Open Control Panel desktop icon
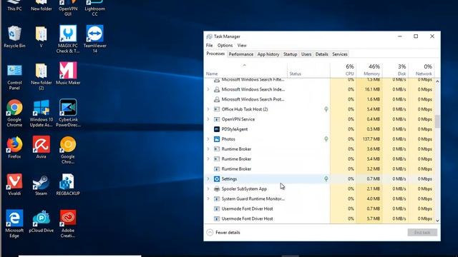 click(14, 76)
